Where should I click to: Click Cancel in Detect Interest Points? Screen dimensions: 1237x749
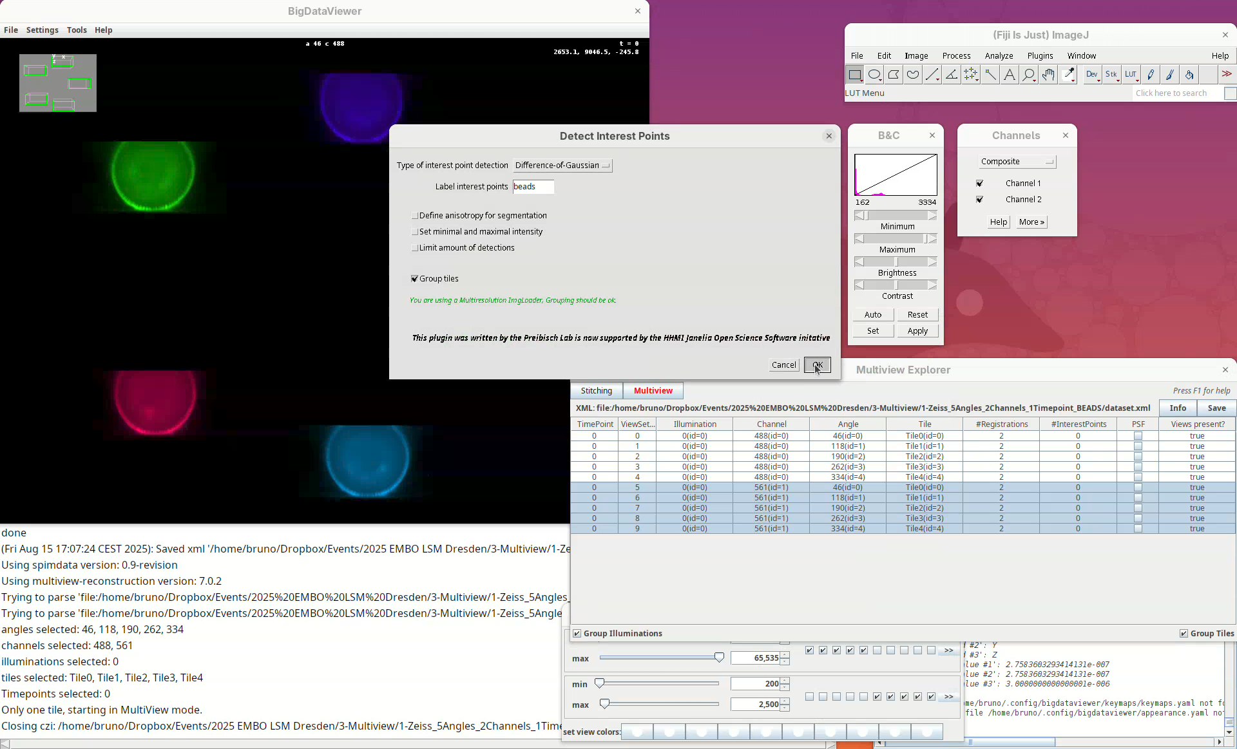pyautogui.click(x=783, y=365)
